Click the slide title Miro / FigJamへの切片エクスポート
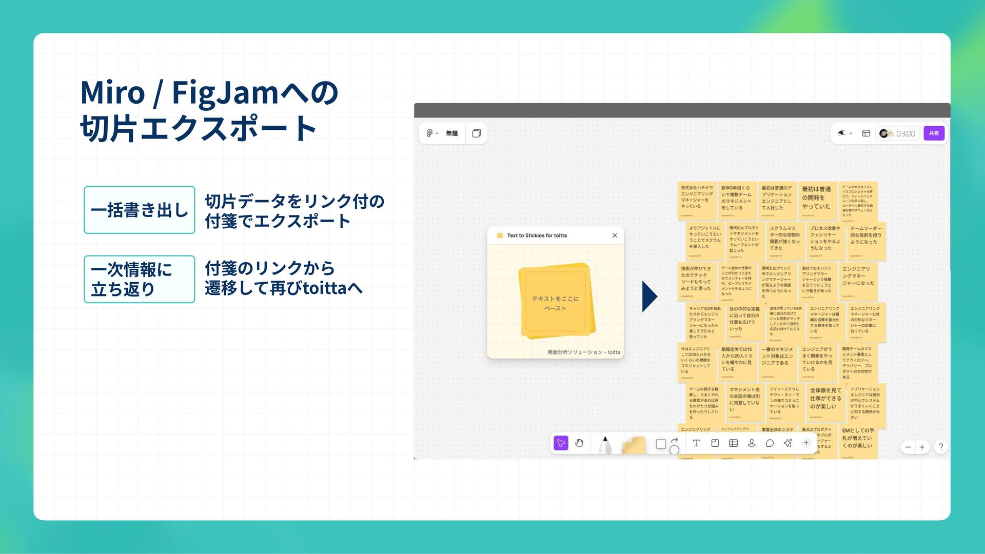Viewport: 985px width, 554px height. coord(209,110)
